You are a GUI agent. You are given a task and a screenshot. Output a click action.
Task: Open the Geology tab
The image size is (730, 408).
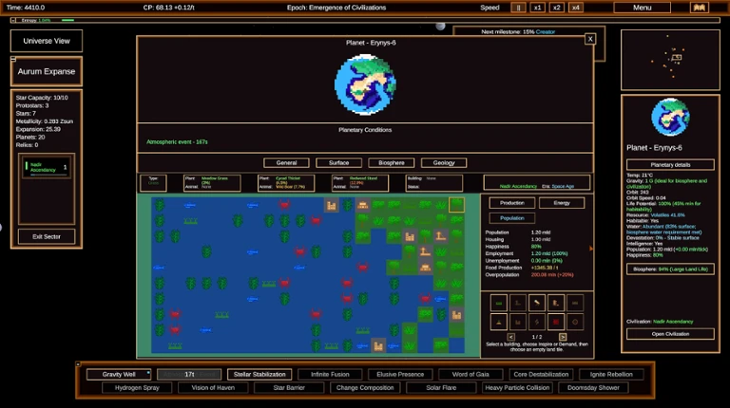point(444,162)
